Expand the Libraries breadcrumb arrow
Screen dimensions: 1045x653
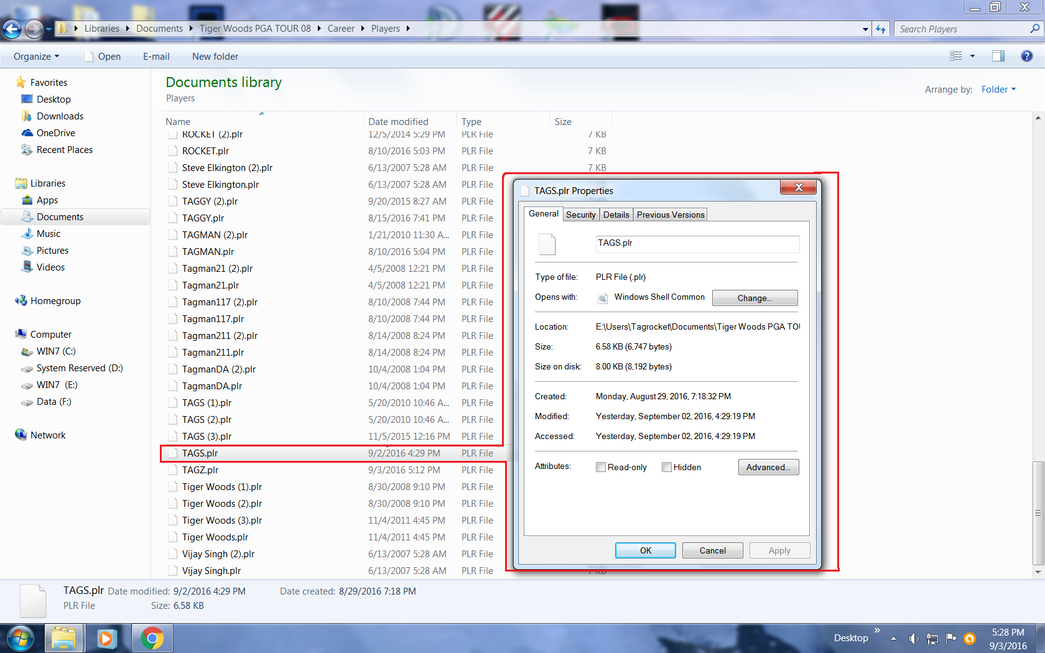[x=128, y=29]
